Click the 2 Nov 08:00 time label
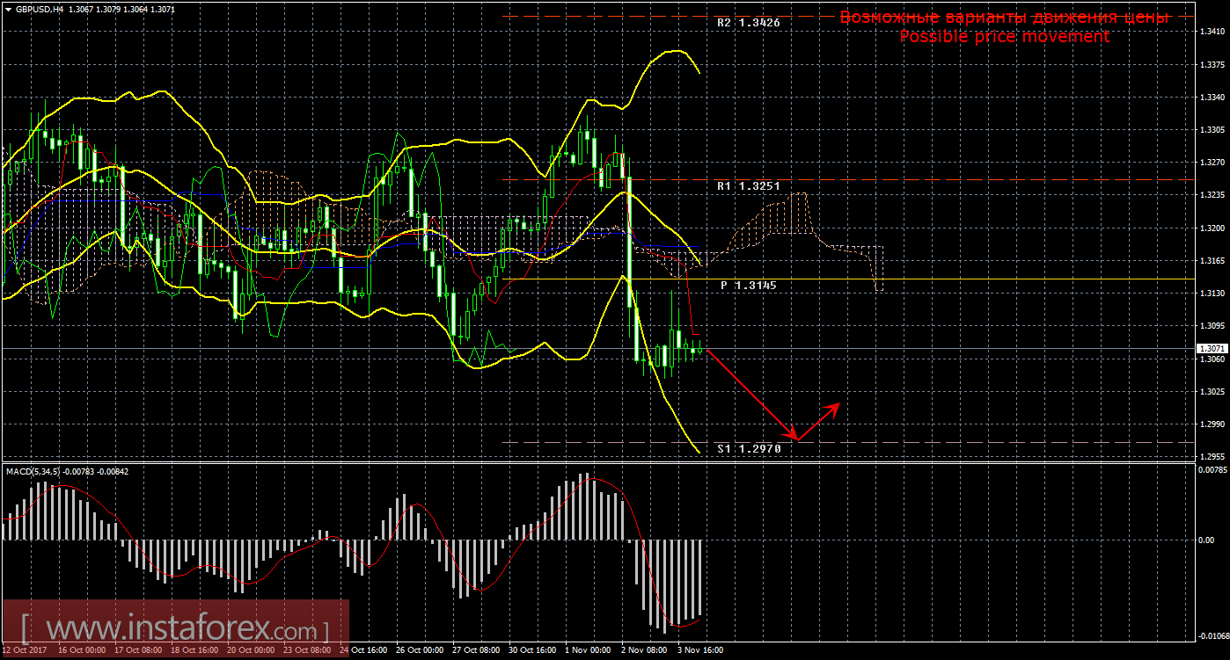Screen dimensions: 1230x660 (x=644, y=651)
